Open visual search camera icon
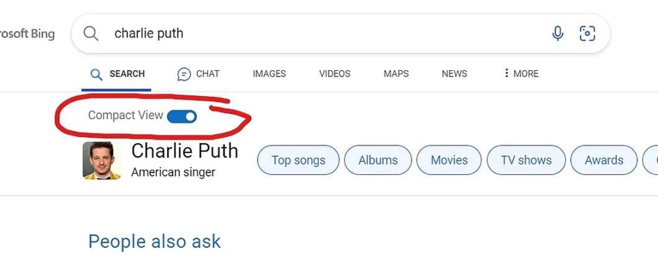Screen dimensions: 658x263 pos(587,33)
